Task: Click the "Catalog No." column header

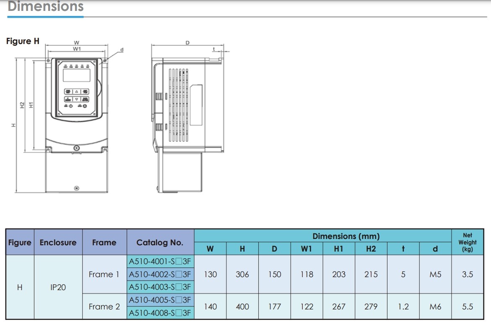Action: point(160,242)
